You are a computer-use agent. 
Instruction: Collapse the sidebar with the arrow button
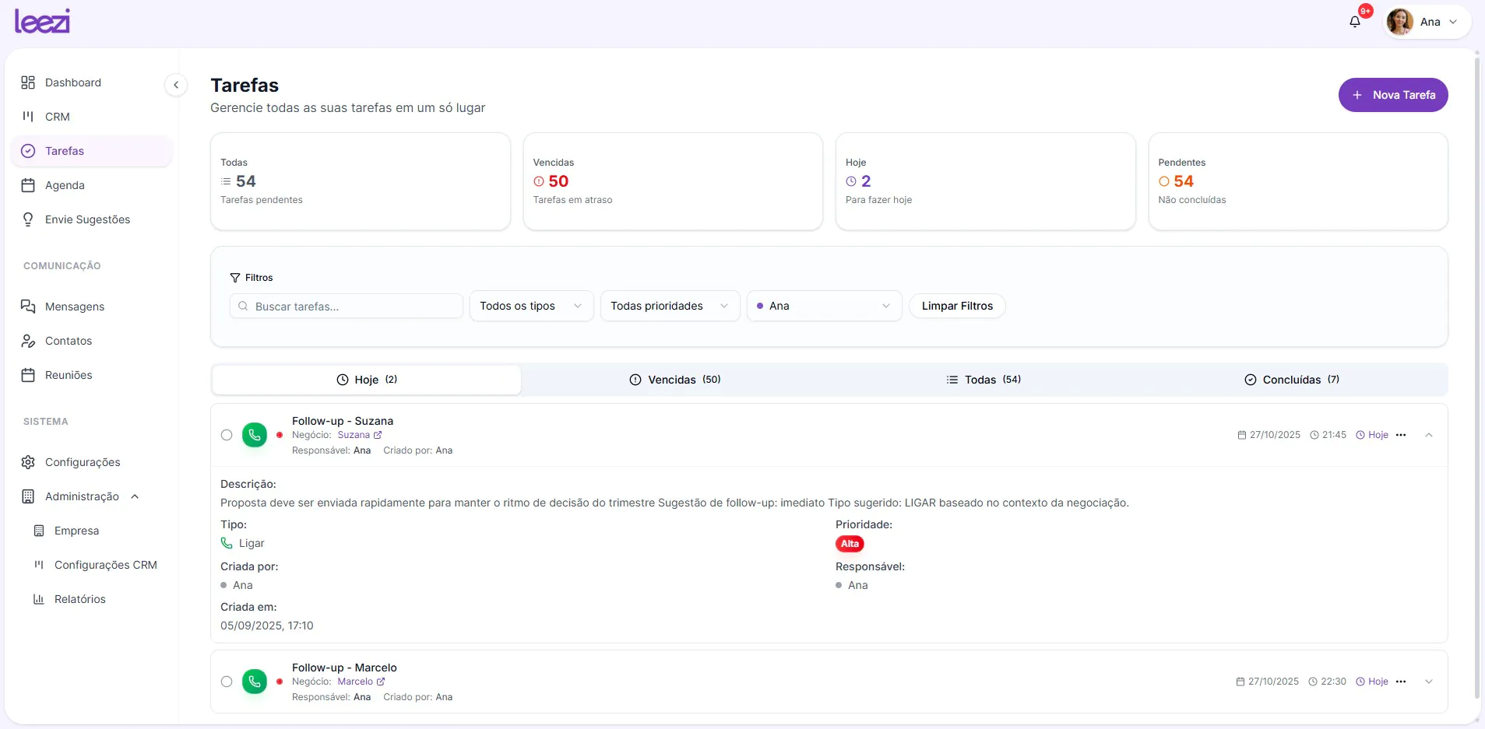tap(176, 85)
